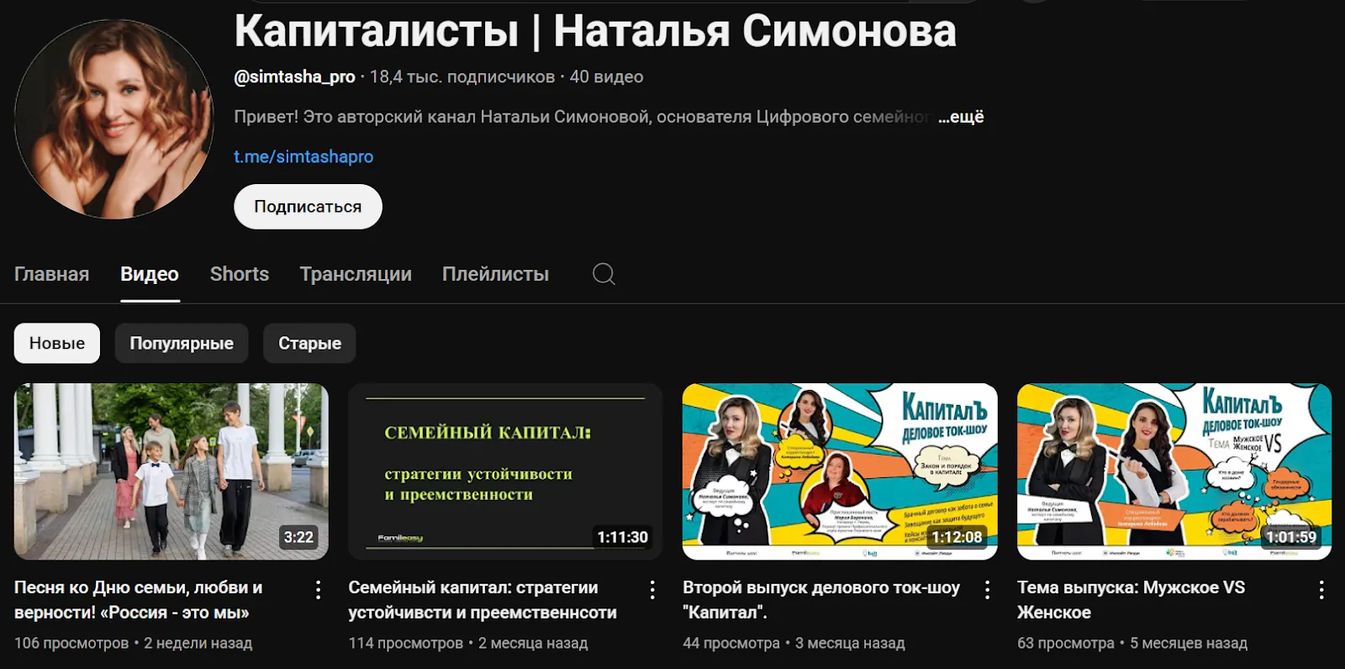Open the Shorts tab
Viewport: 1345px width, 669px height.
click(x=240, y=274)
